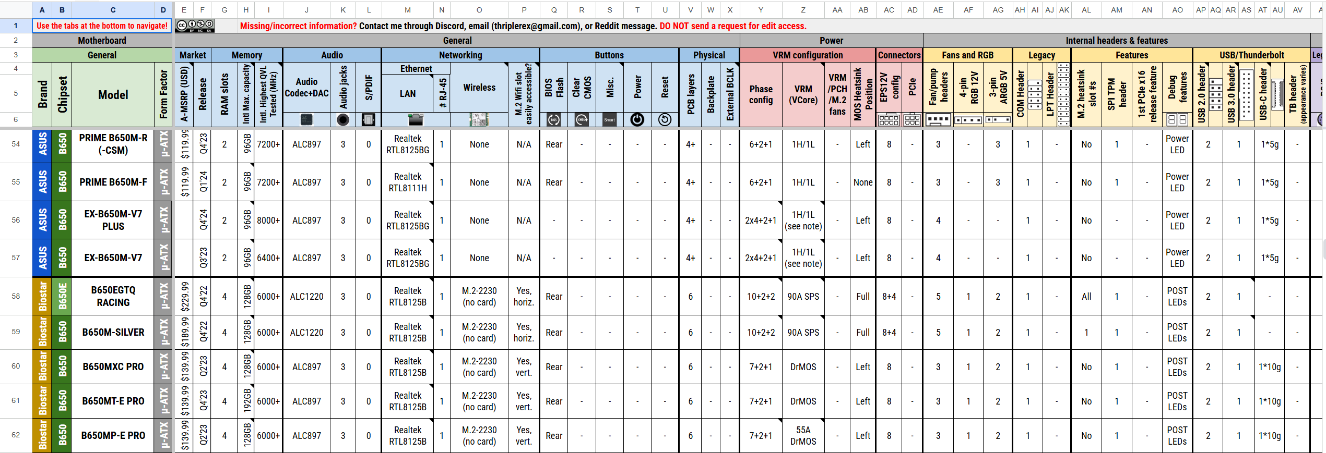Click the Power button icon

[637, 120]
